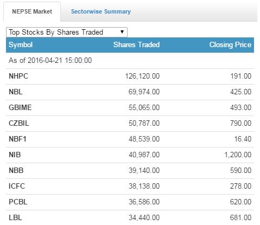Click the NBL symbol
This screenshot has height=225, width=260.
click(16, 92)
